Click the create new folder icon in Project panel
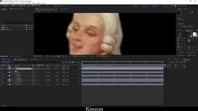The height and width of the screenshot is (111, 198). (x=4, y=56)
